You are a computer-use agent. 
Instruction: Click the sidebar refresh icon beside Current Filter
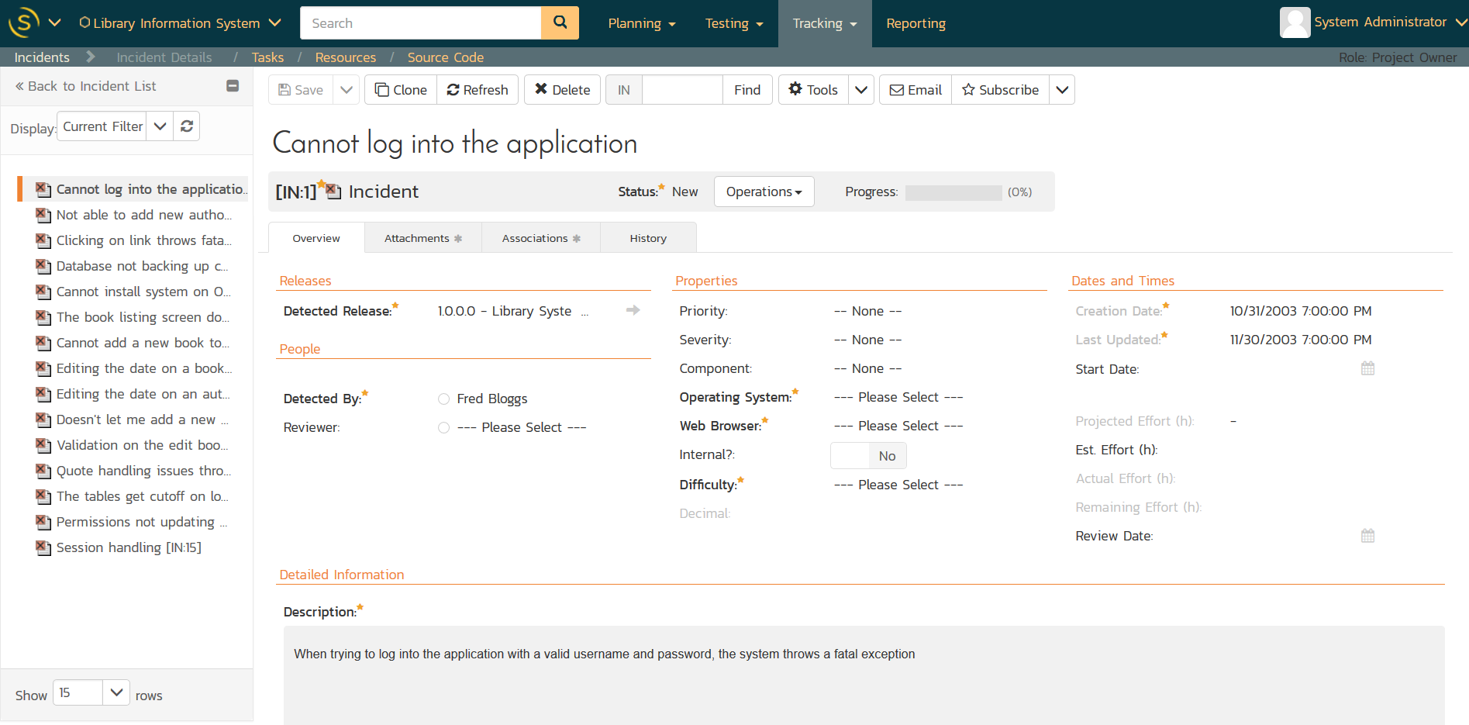[187, 126]
